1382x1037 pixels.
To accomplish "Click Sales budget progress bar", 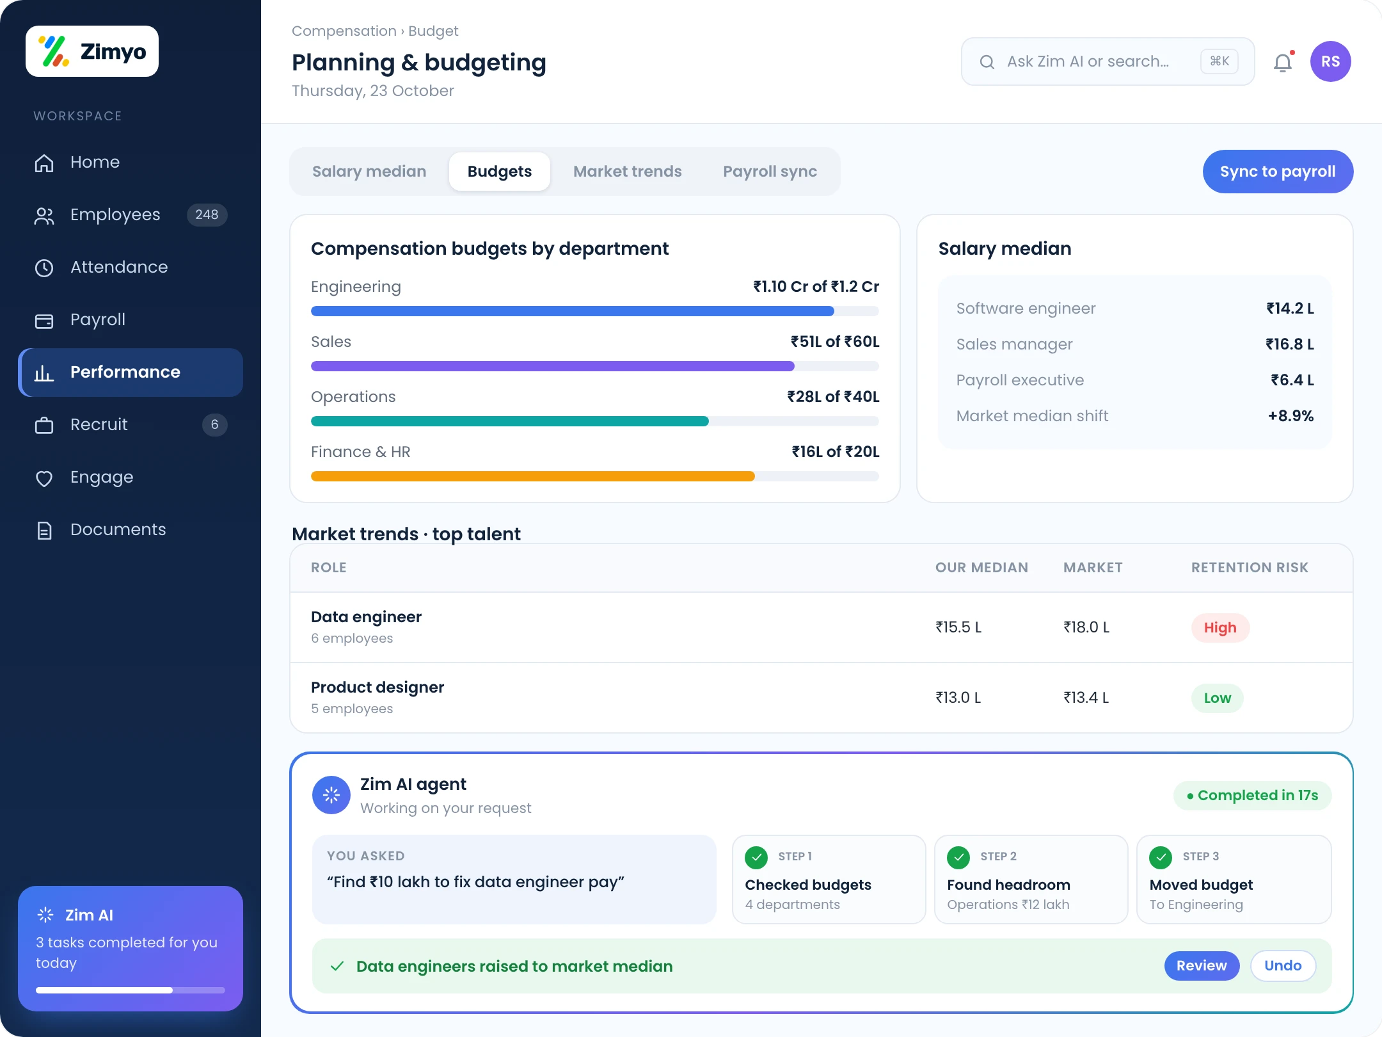I will click(595, 366).
